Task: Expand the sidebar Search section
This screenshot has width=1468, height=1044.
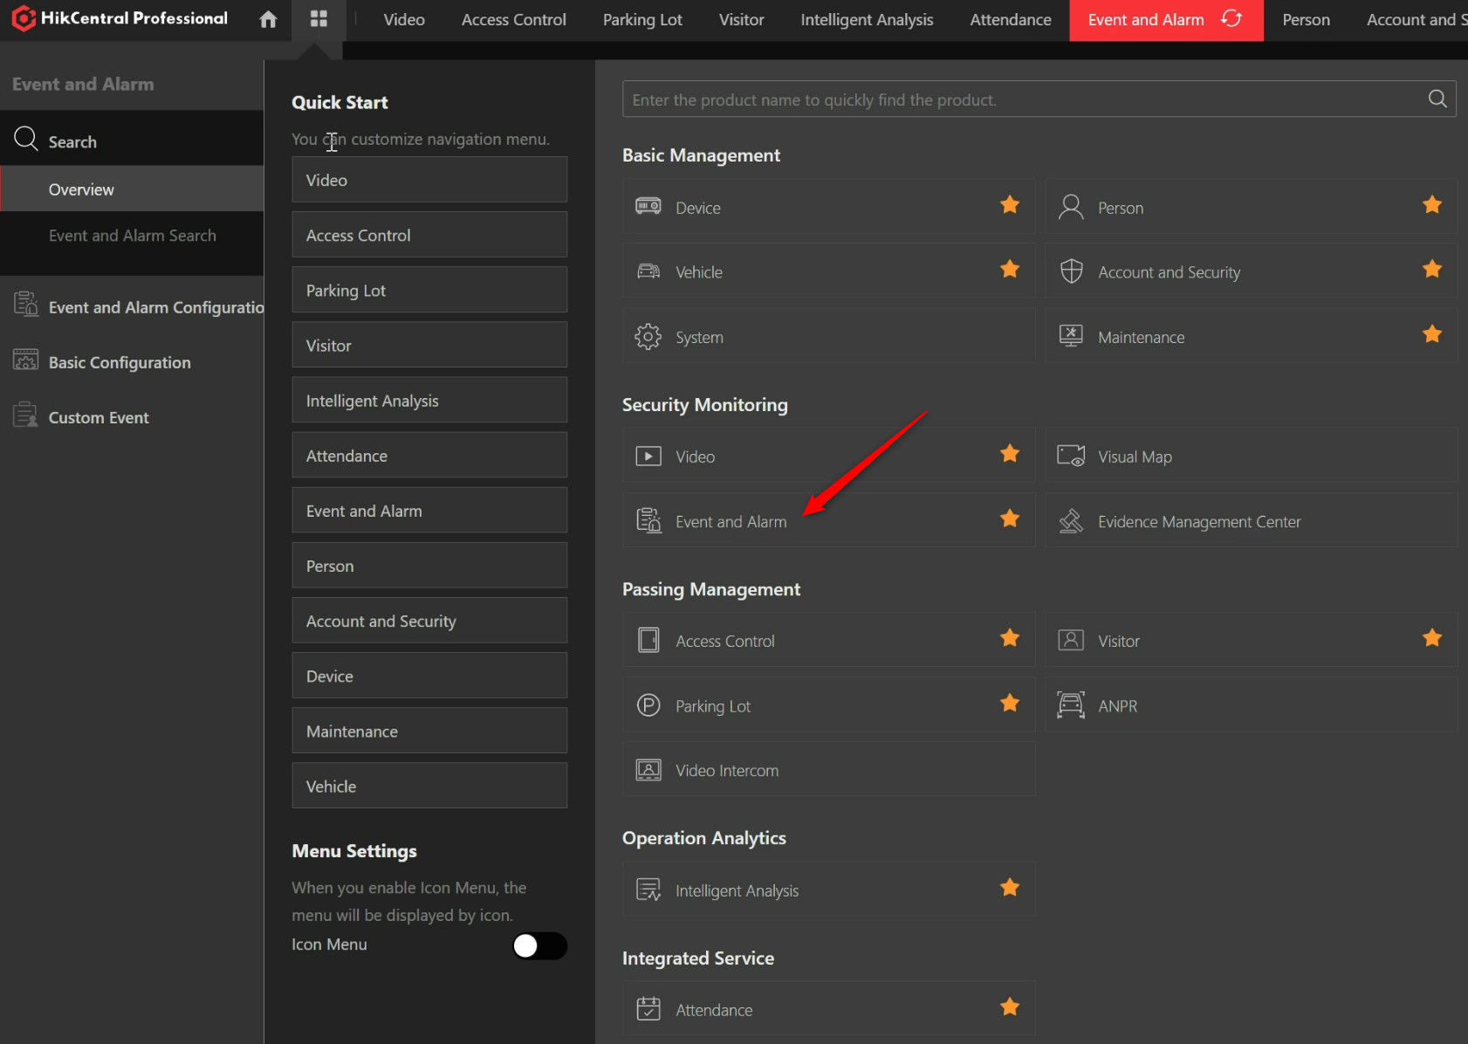Action: tap(132, 139)
